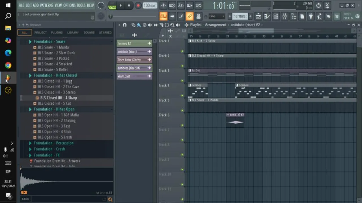Mute Track 4 with its green dot
362x203 pixels.
click(182, 96)
